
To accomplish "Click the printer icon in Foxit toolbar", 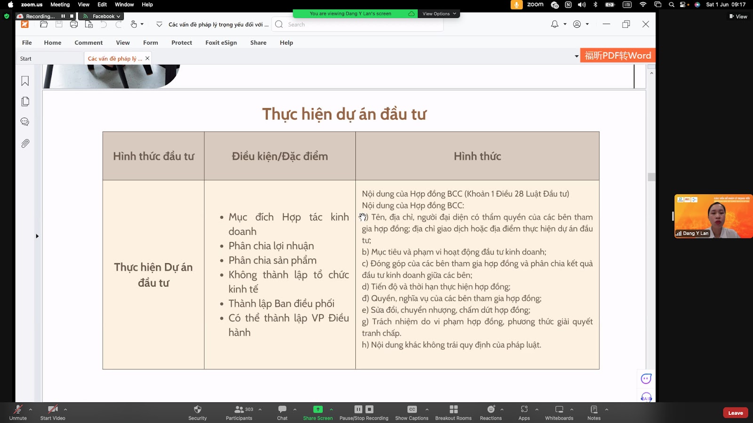I will pyautogui.click(x=74, y=24).
